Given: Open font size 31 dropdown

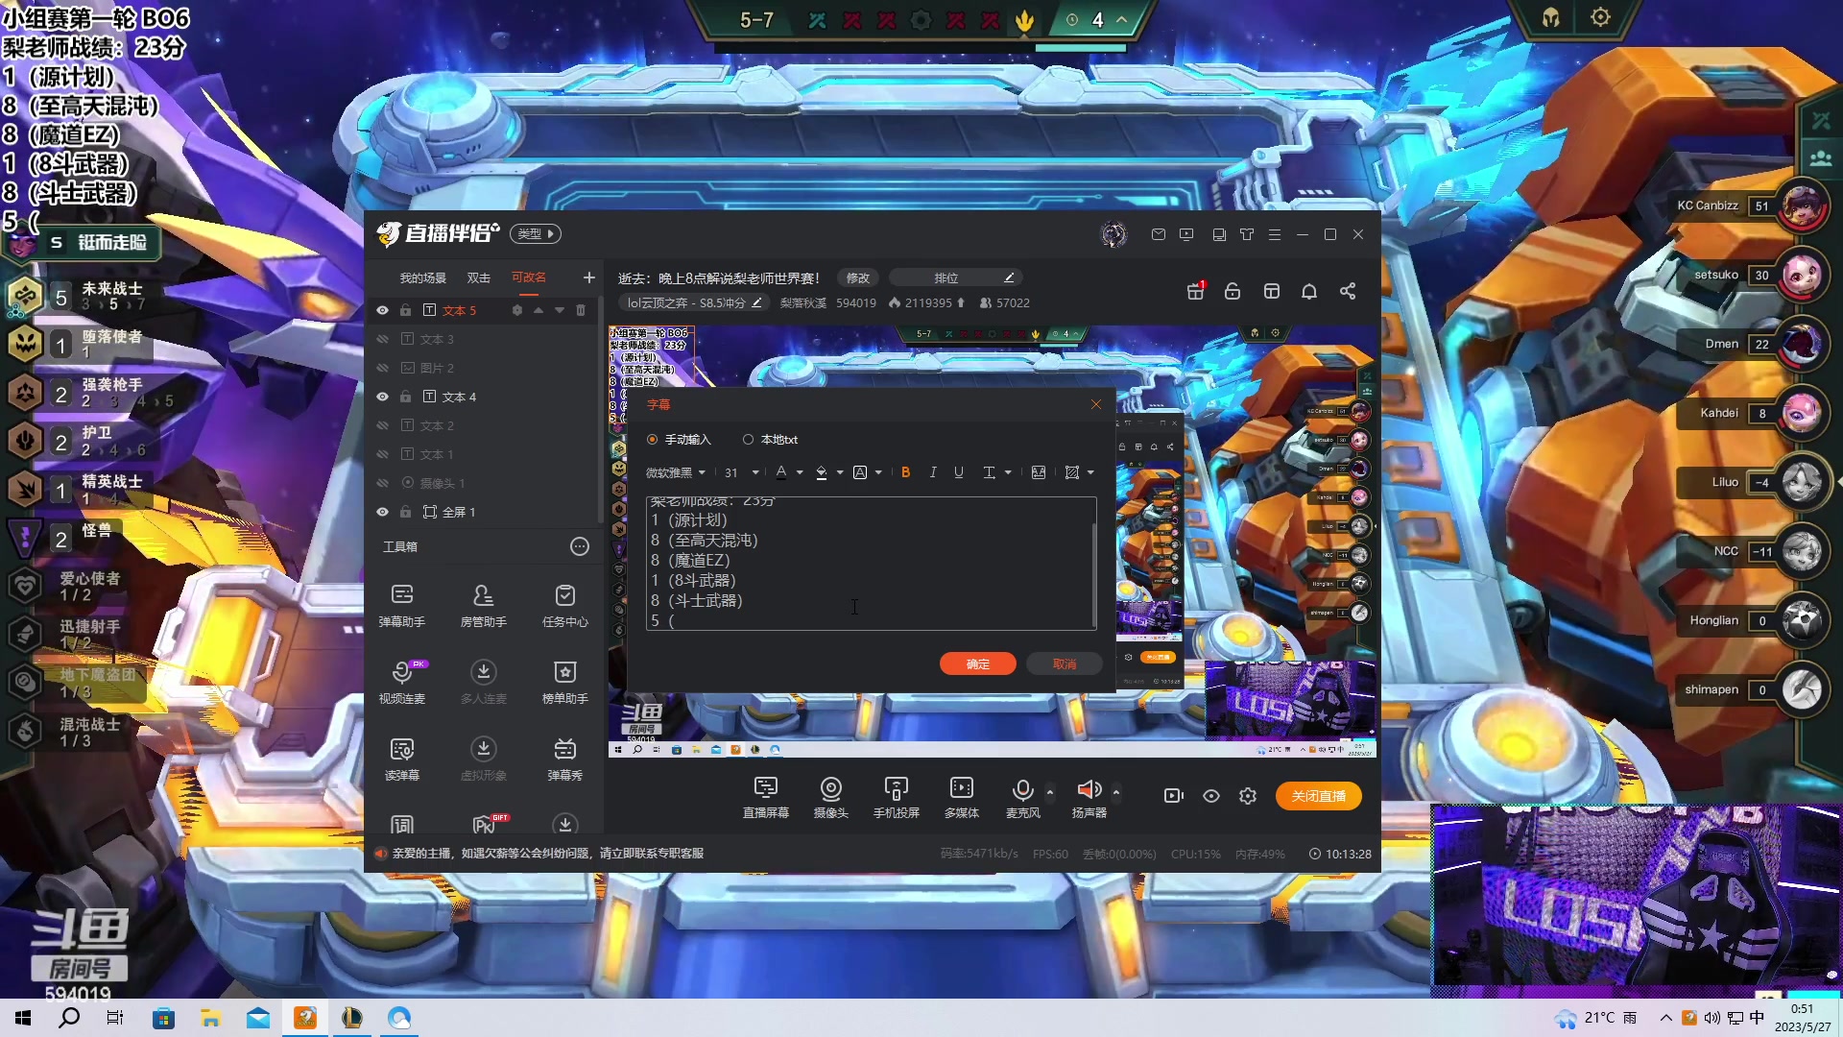Looking at the screenshot, I should click(742, 472).
